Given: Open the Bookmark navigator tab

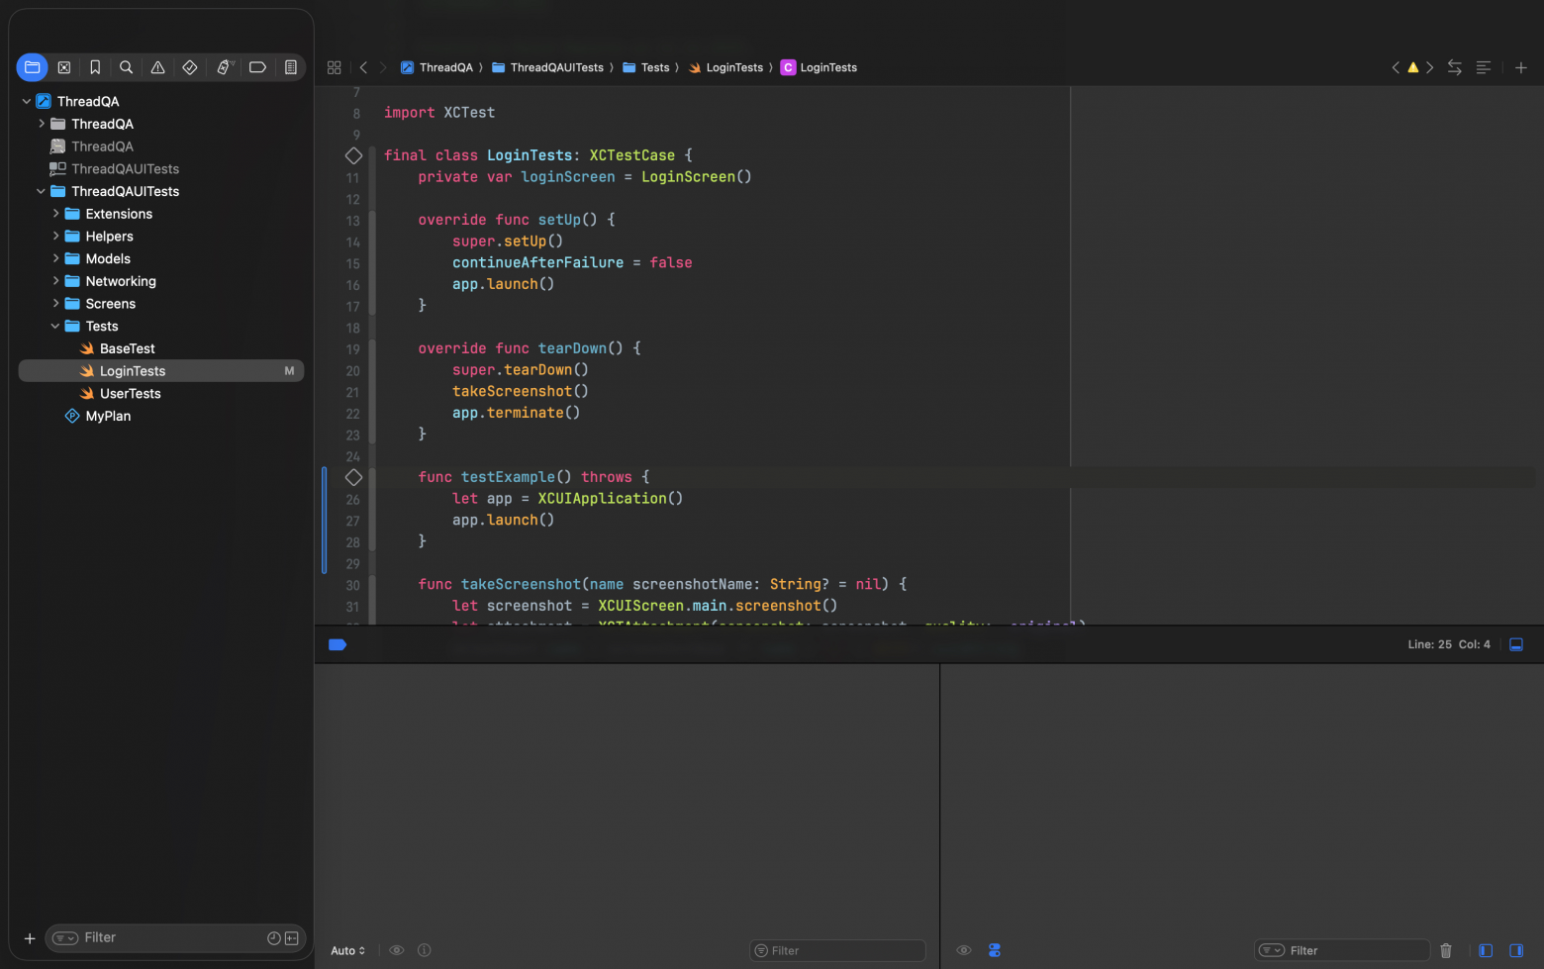Looking at the screenshot, I should click(95, 67).
